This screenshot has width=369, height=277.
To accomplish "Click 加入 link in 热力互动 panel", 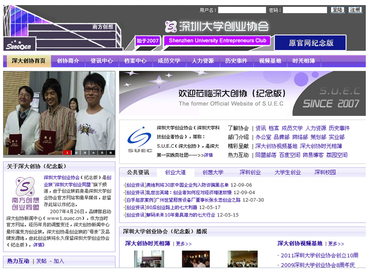I will (59, 261).
